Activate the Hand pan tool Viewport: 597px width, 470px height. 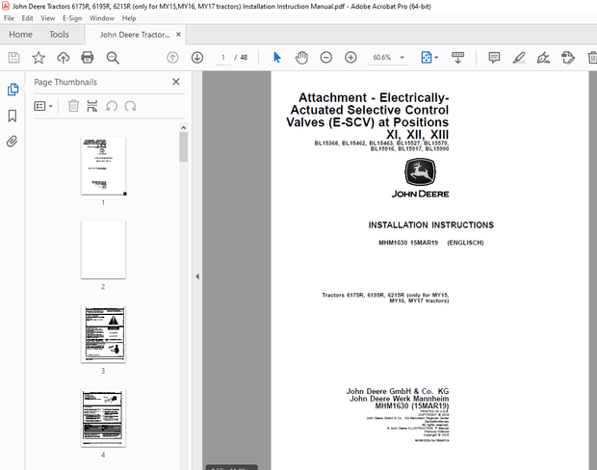[301, 58]
